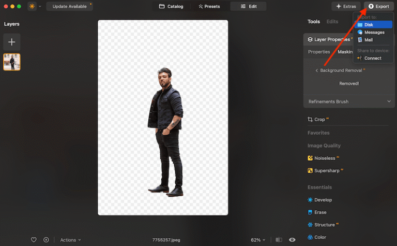Toggle before/after compare view icon
397x246 pixels.
coord(279,240)
